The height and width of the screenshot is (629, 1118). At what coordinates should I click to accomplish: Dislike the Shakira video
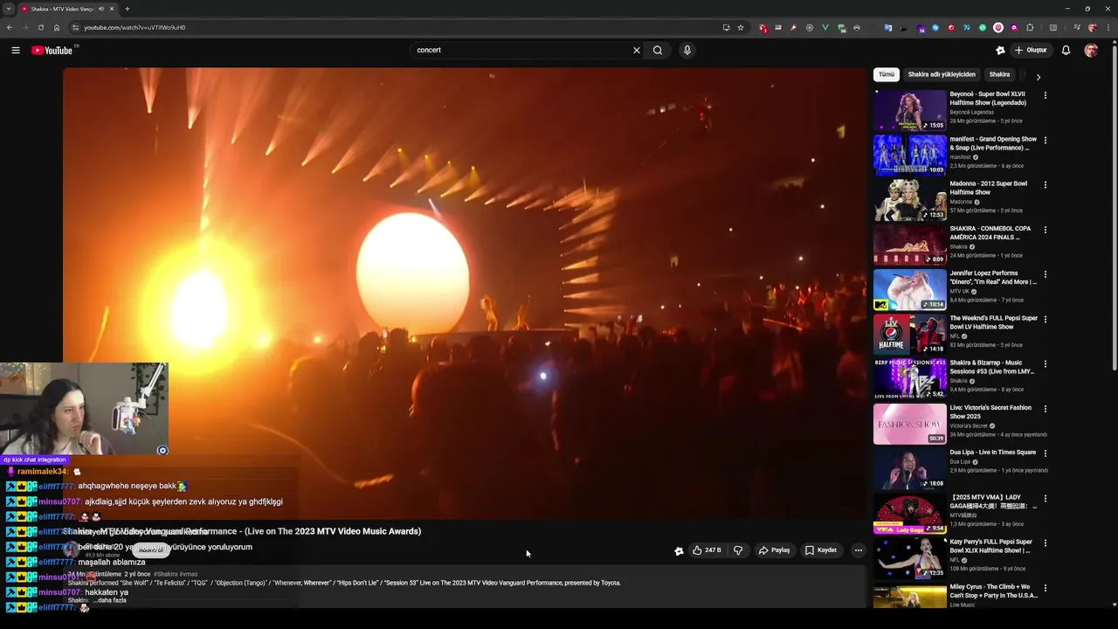coord(738,550)
